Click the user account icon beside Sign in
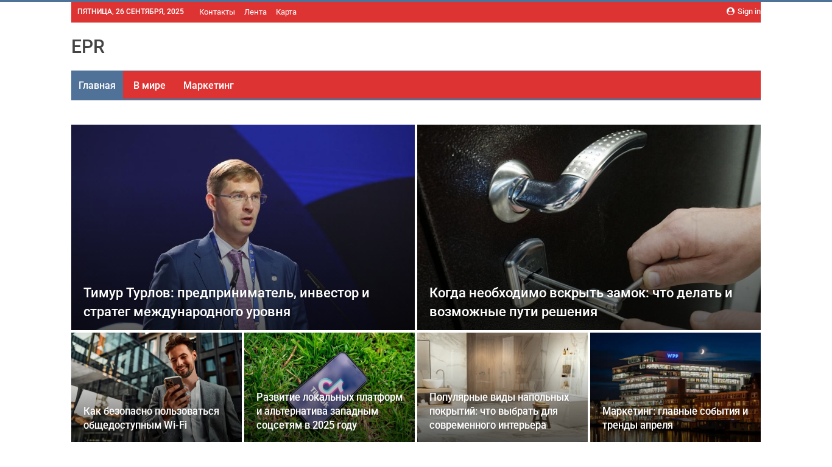The image size is (832, 467). tap(730, 11)
